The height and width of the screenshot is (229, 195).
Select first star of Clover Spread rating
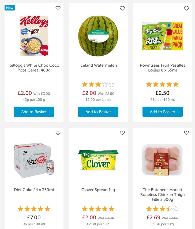[84, 209]
